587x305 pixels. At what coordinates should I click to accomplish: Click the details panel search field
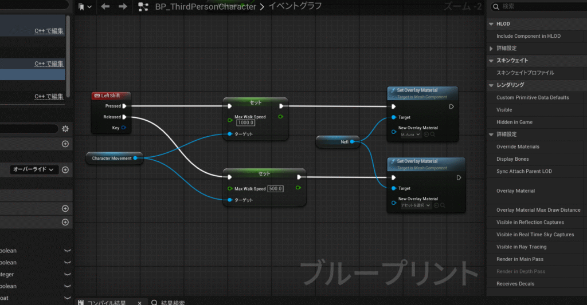coord(539,6)
